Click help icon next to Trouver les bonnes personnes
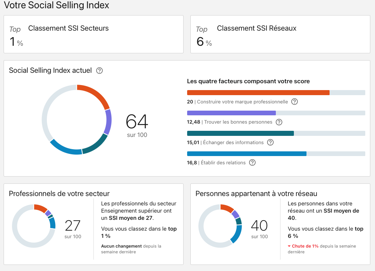375x271 pixels. pyautogui.click(x=279, y=122)
